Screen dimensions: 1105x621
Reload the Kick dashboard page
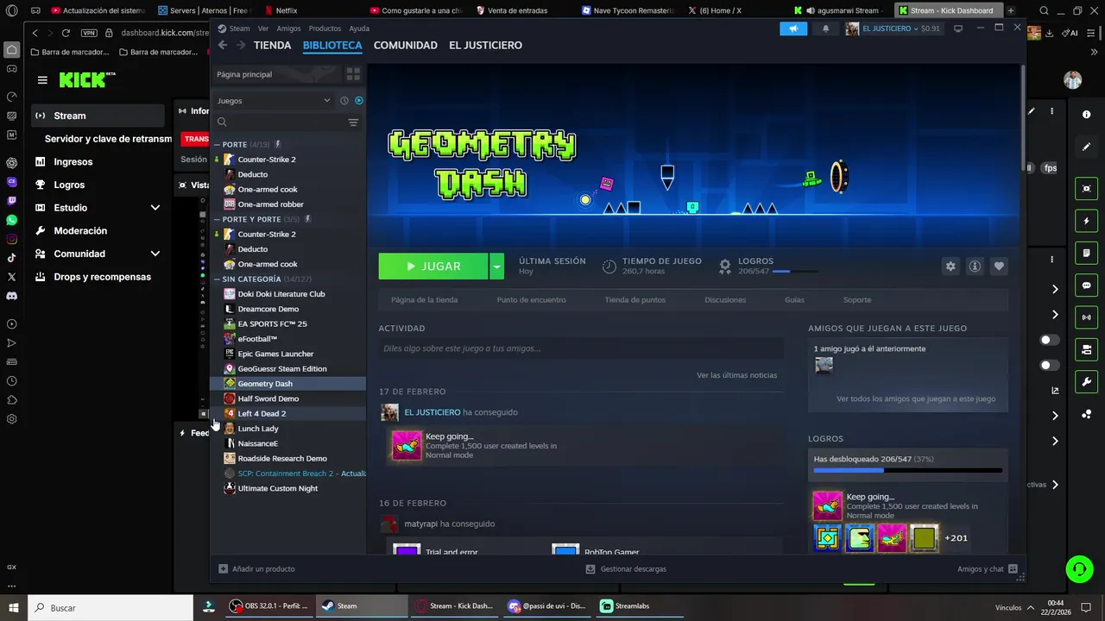click(x=66, y=33)
